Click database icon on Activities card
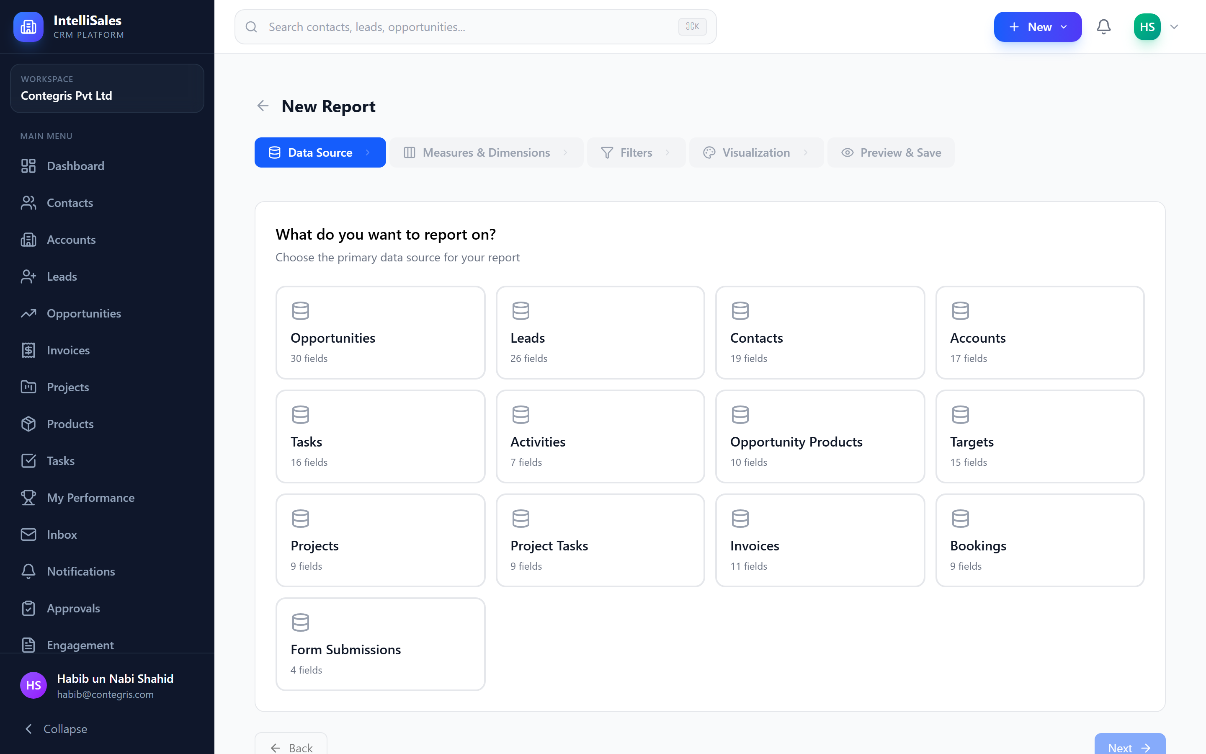 [521, 415]
